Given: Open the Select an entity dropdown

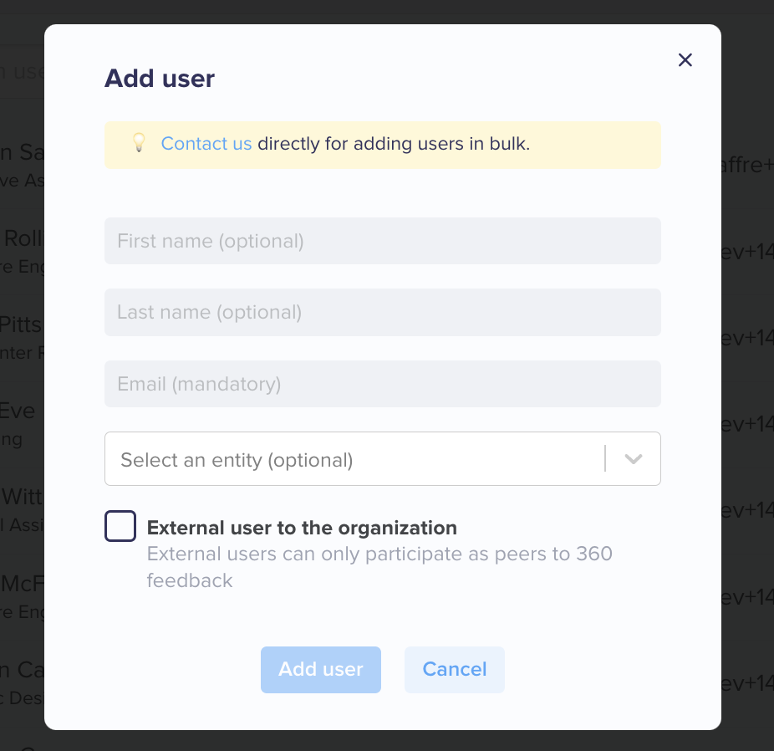Looking at the screenshot, I should point(383,458).
